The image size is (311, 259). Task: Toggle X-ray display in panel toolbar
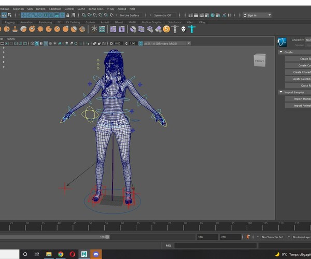95,44
